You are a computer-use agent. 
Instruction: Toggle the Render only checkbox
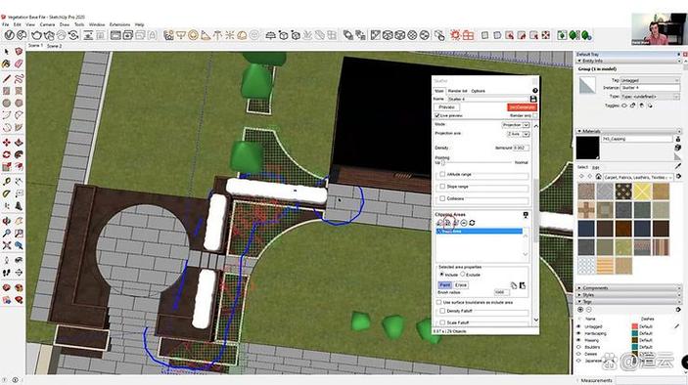(535, 115)
